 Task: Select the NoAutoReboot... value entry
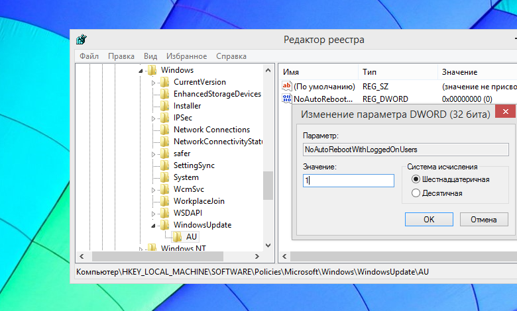point(323,99)
